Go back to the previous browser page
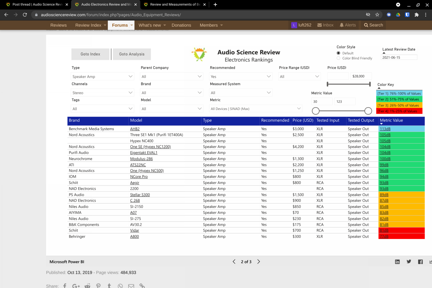432x288 pixels. (x=6, y=15)
